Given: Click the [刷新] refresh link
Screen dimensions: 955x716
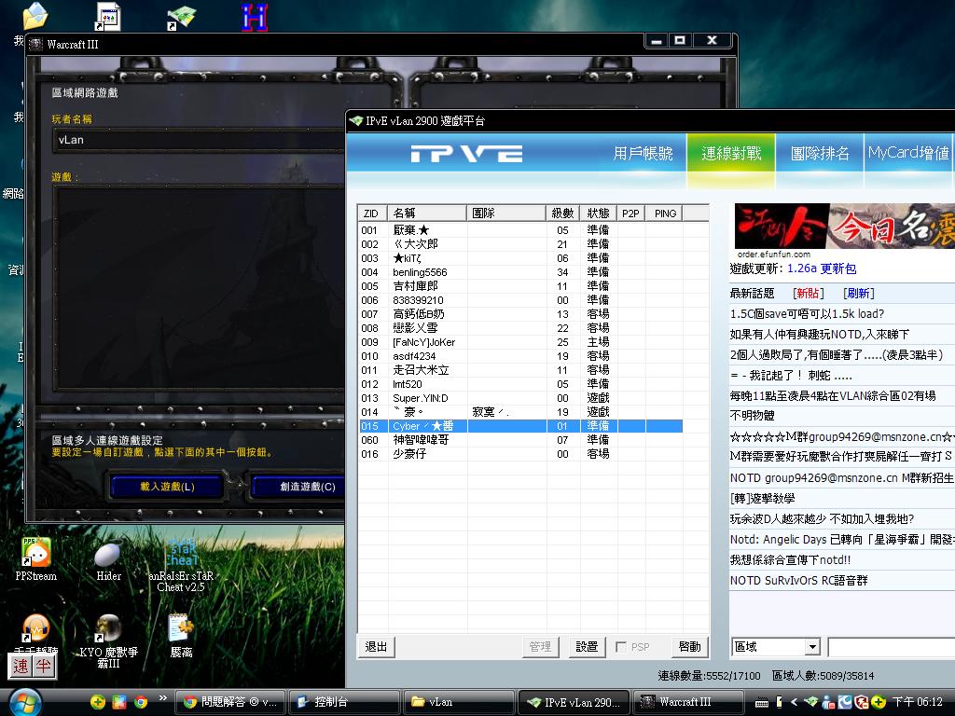Looking at the screenshot, I should (859, 294).
